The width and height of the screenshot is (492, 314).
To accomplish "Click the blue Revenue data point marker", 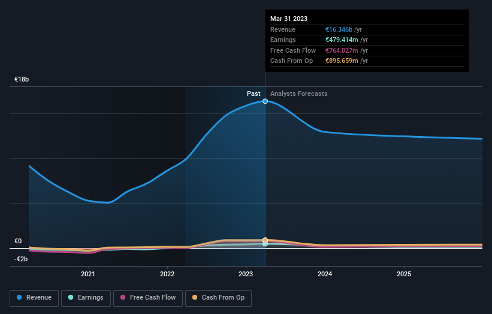I will pos(265,101).
